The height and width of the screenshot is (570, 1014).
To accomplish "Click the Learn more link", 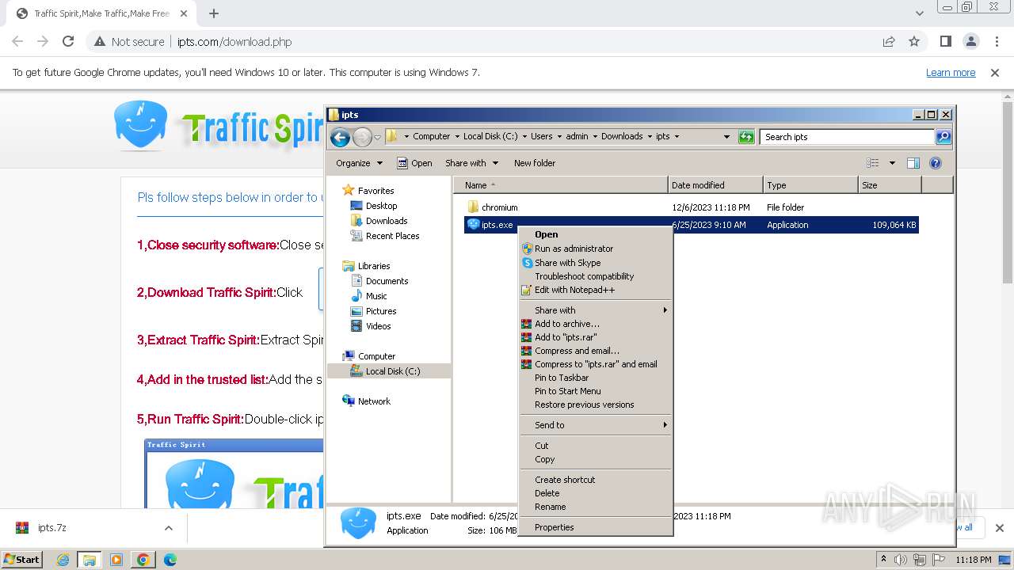I will 951,73.
